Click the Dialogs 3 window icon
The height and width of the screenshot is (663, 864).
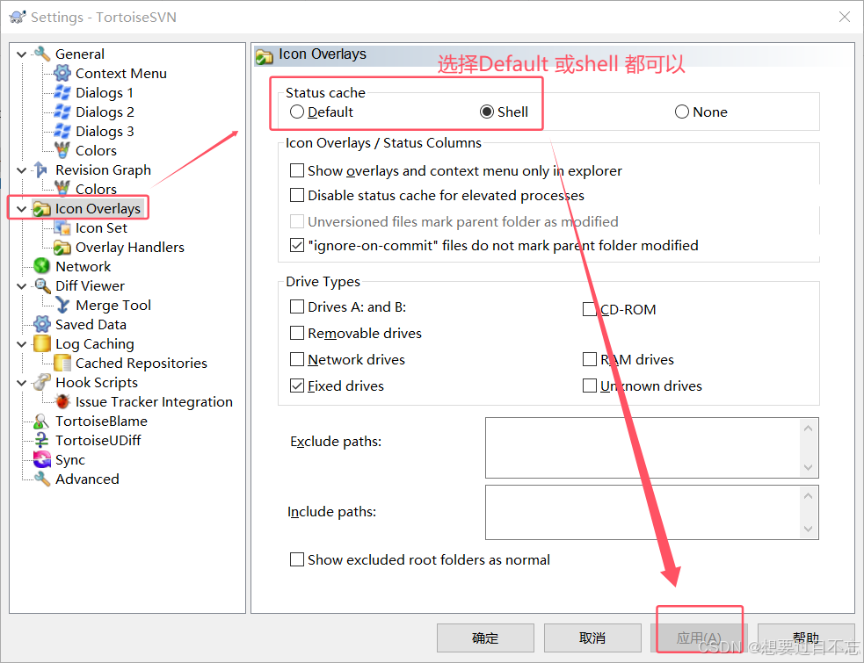coord(62,131)
